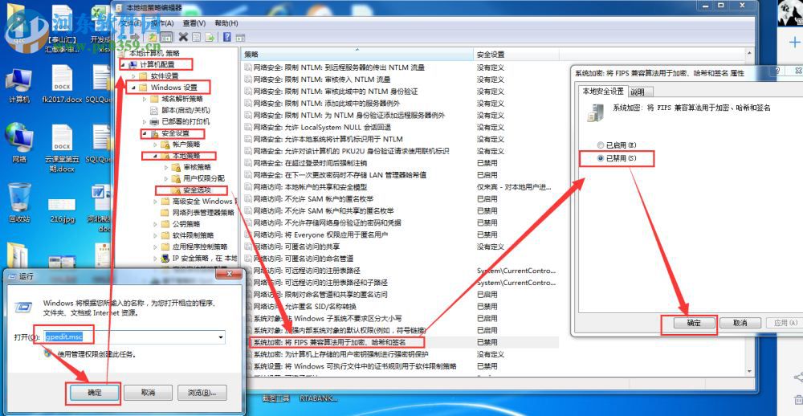Click 取消 in the FIPS properties dialog
803x416 pixels.
pos(740,323)
